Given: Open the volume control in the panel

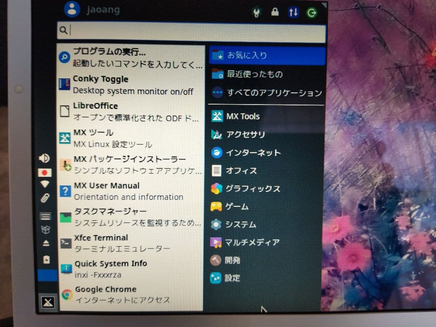Looking at the screenshot, I should point(44,158).
